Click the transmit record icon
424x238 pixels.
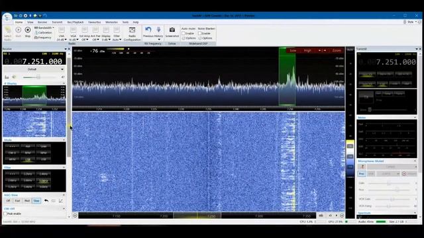tap(404, 174)
